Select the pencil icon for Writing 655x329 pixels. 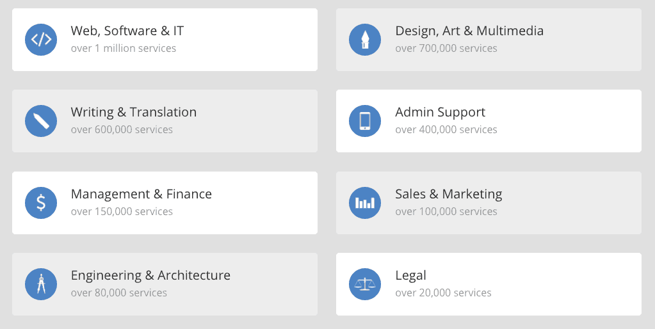point(41,121)
